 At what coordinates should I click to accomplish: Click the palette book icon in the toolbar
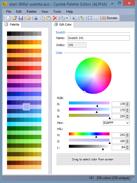tap(29, 18)
